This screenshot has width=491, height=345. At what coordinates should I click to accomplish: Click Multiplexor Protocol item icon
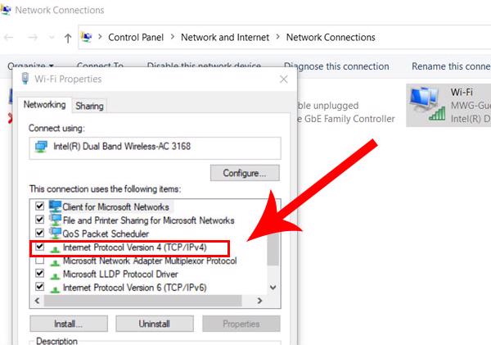coord(55,263)
